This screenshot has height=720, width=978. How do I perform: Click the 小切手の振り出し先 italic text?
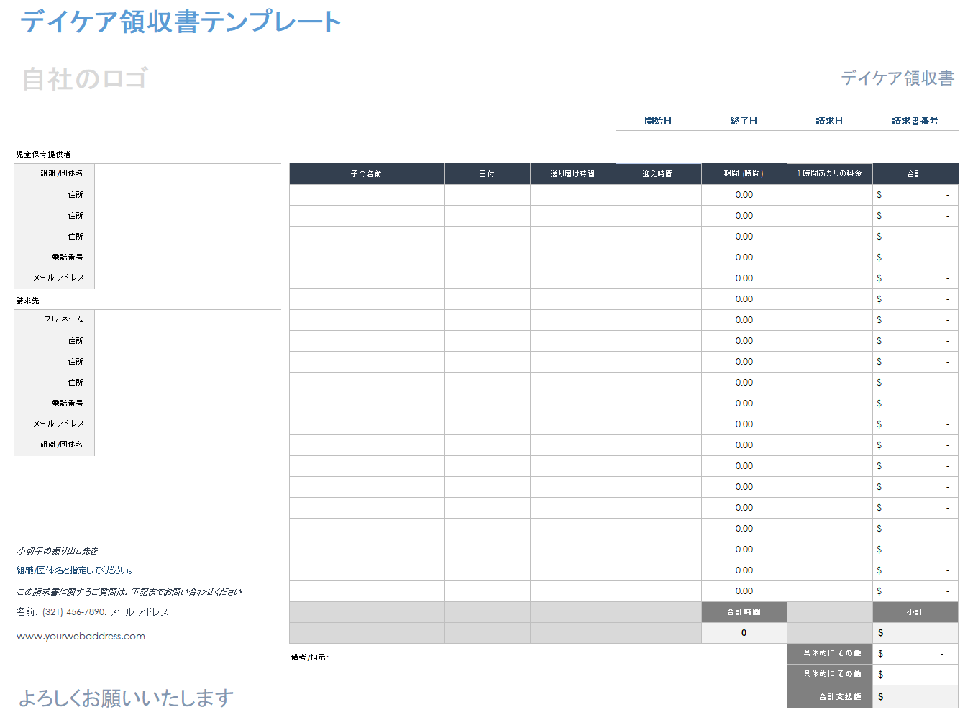[58, 551]
